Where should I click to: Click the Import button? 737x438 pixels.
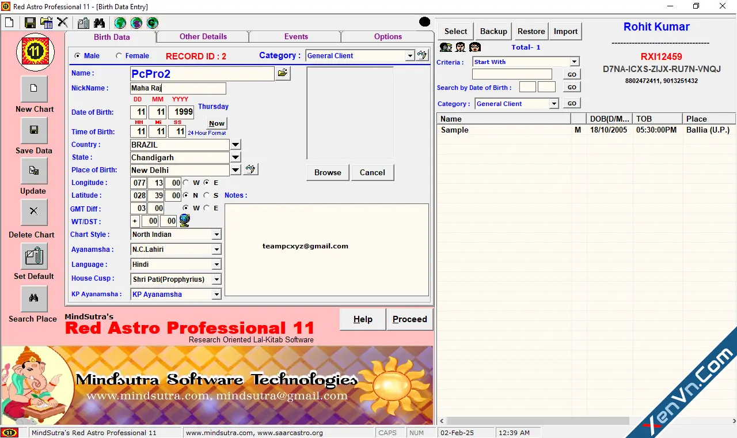(565, 31)
